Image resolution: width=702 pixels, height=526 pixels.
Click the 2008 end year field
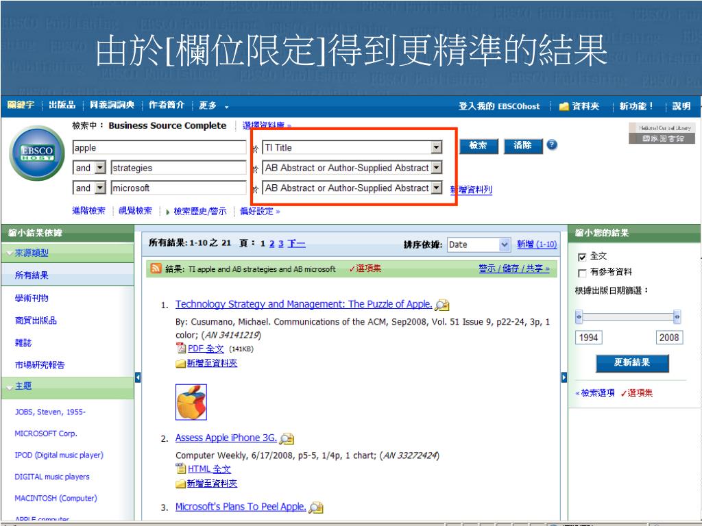669,338
